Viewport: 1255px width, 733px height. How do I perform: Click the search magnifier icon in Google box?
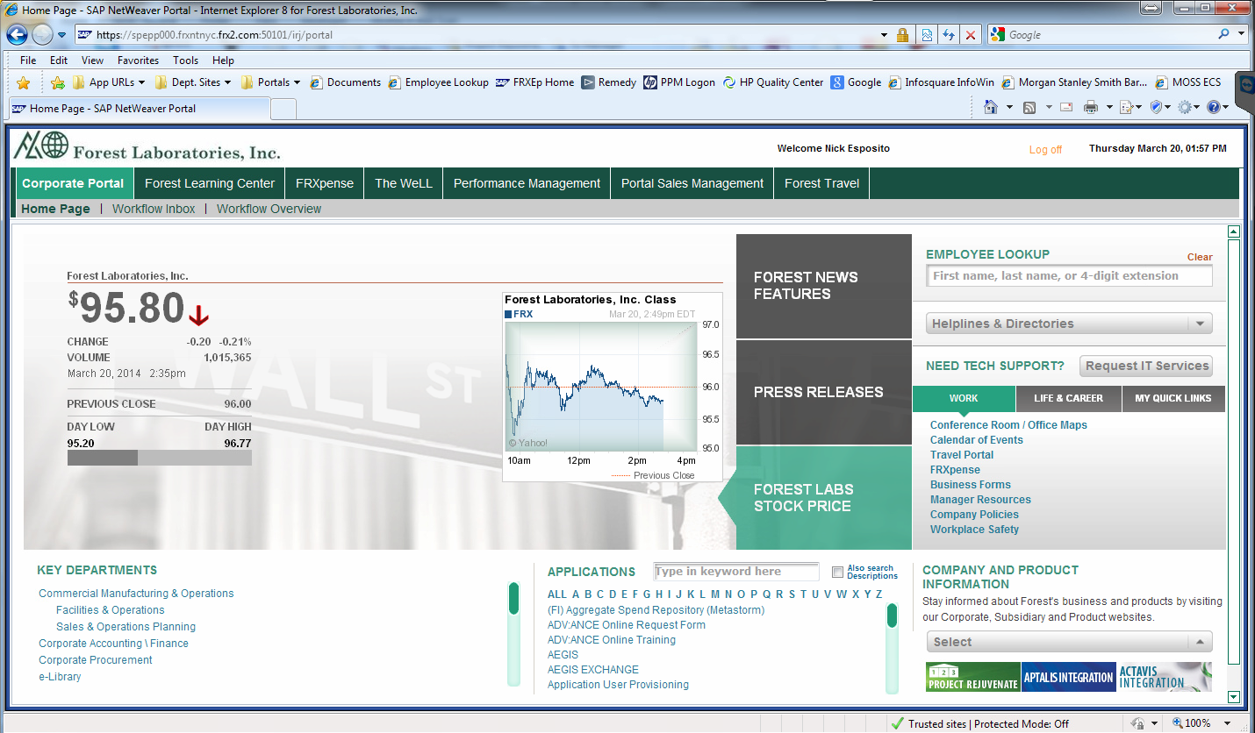tap(1224, 34)
